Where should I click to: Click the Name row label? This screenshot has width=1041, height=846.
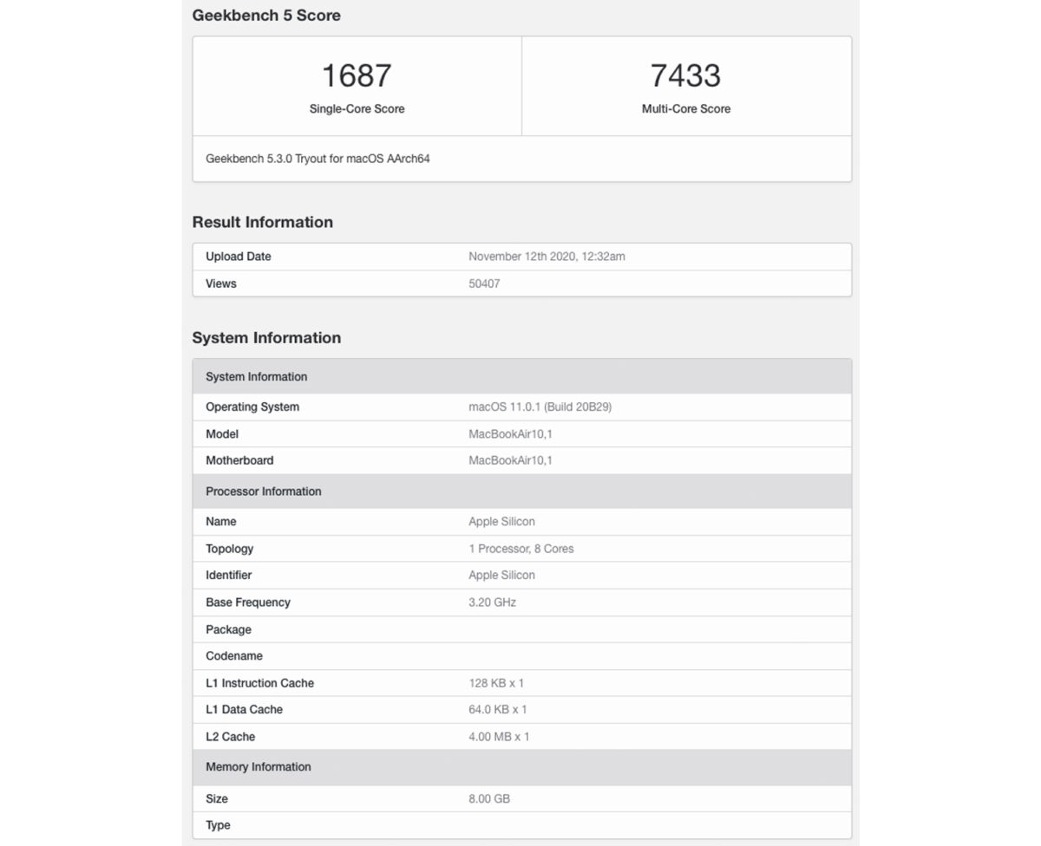point(221,522)
